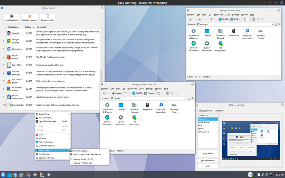Select Debonaire theme in Look Switcher list
The width and height of the screenshot is (285, 178).
(x=208, y=119)
